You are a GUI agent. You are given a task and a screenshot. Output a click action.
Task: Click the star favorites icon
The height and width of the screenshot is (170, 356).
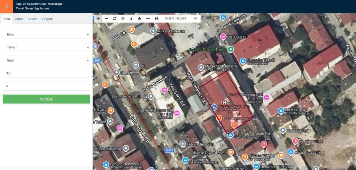tap(139, 18)
